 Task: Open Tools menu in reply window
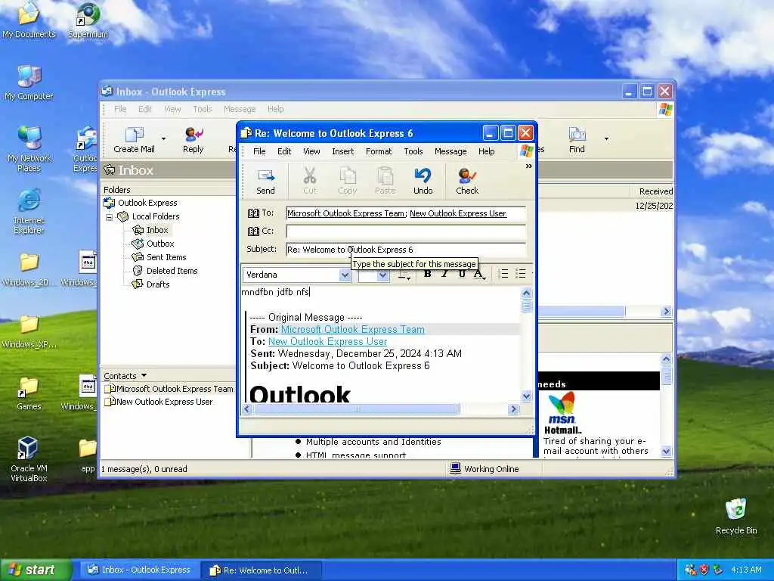[x=413, y=151]
